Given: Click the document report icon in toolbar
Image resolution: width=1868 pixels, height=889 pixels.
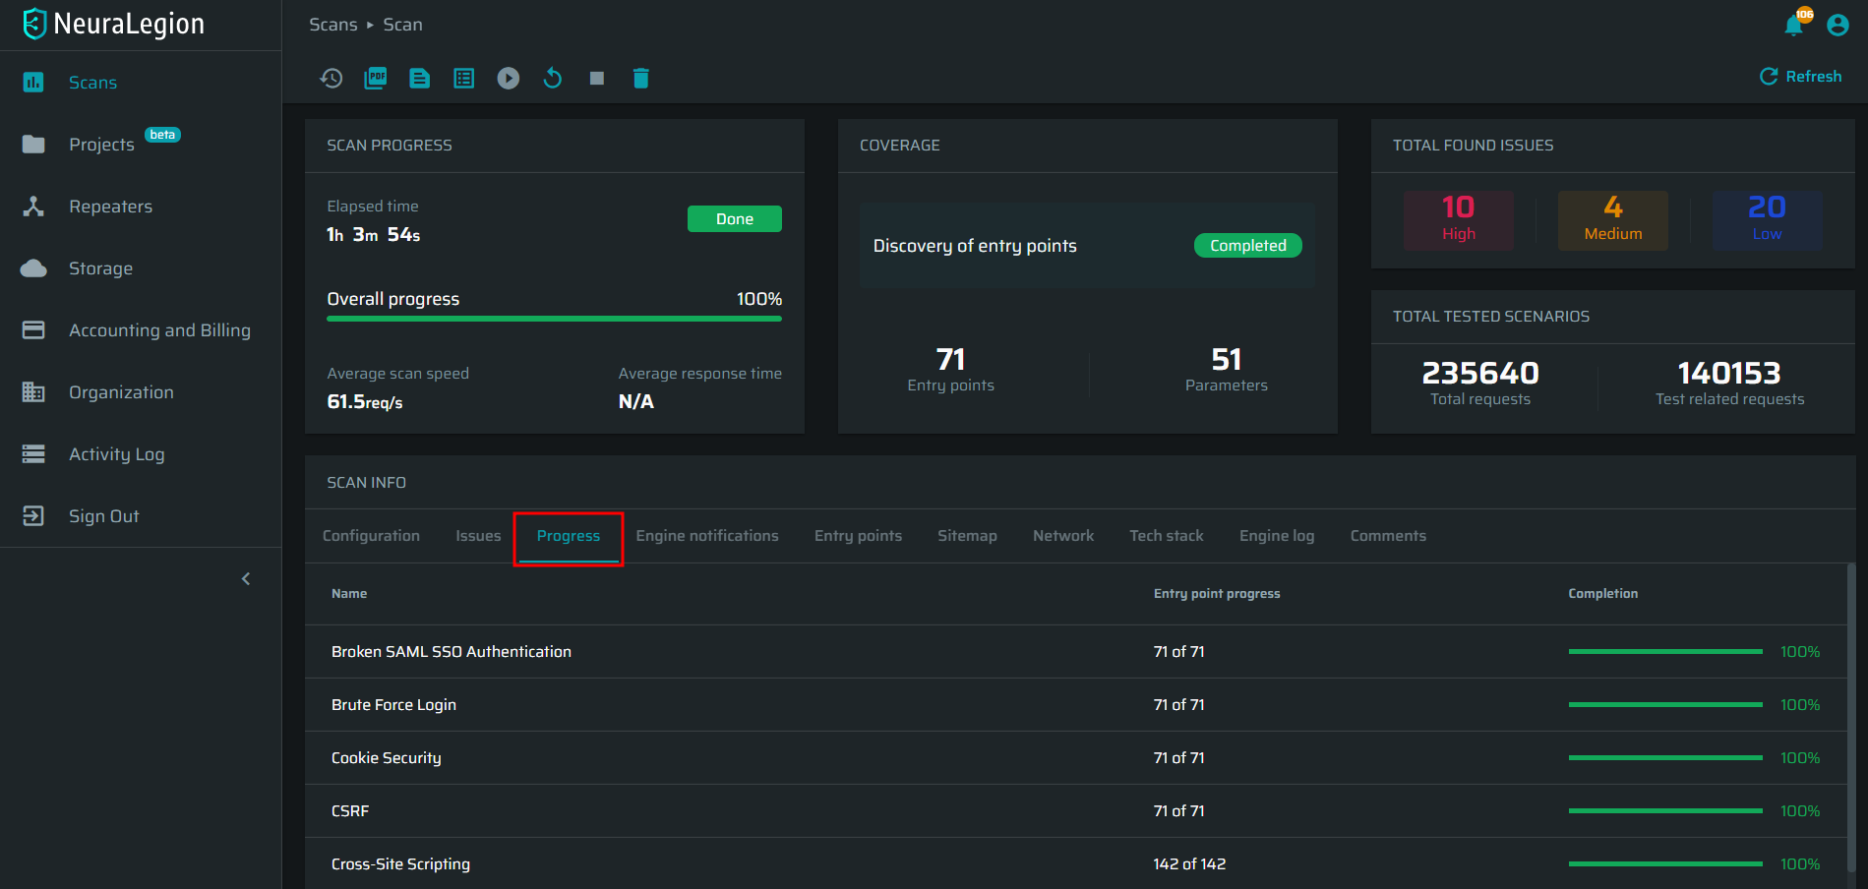Looking at the screenshot, I should 420,78.
